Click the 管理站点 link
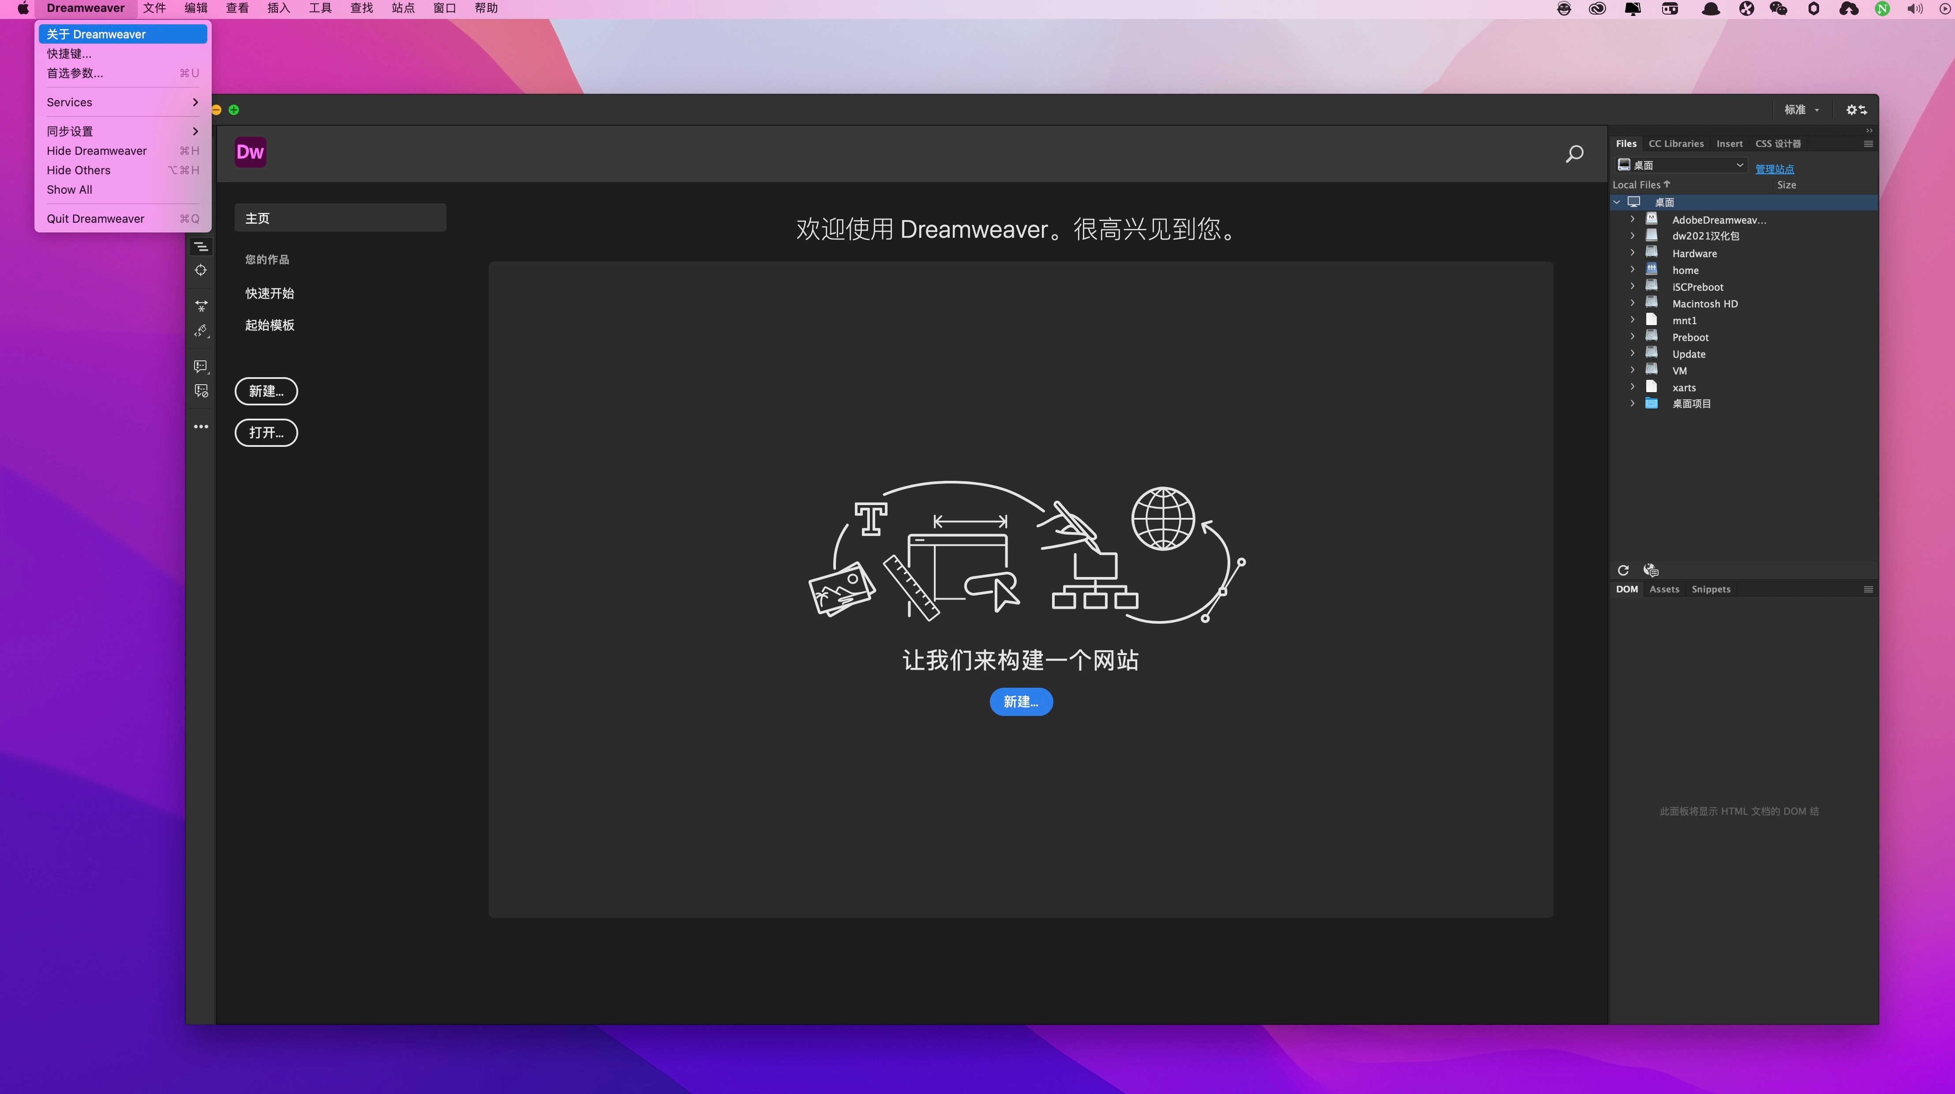Screen dimensions: 1955x1094 tap(1774, 169)
